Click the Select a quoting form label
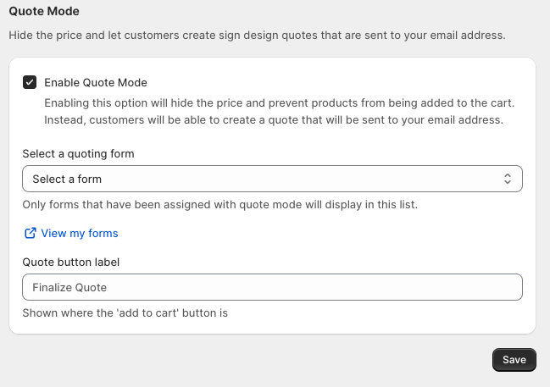 (x=78, y=153)
